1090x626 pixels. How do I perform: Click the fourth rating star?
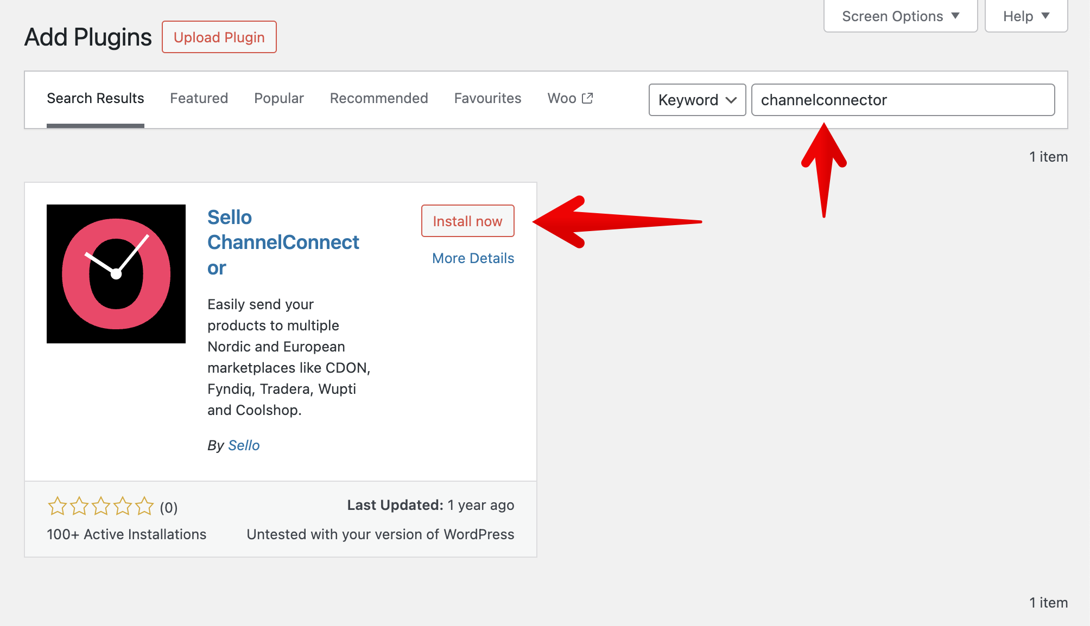[123, 506]
